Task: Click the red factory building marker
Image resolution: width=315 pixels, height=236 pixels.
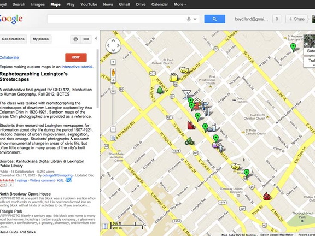Action: [191, 126]
